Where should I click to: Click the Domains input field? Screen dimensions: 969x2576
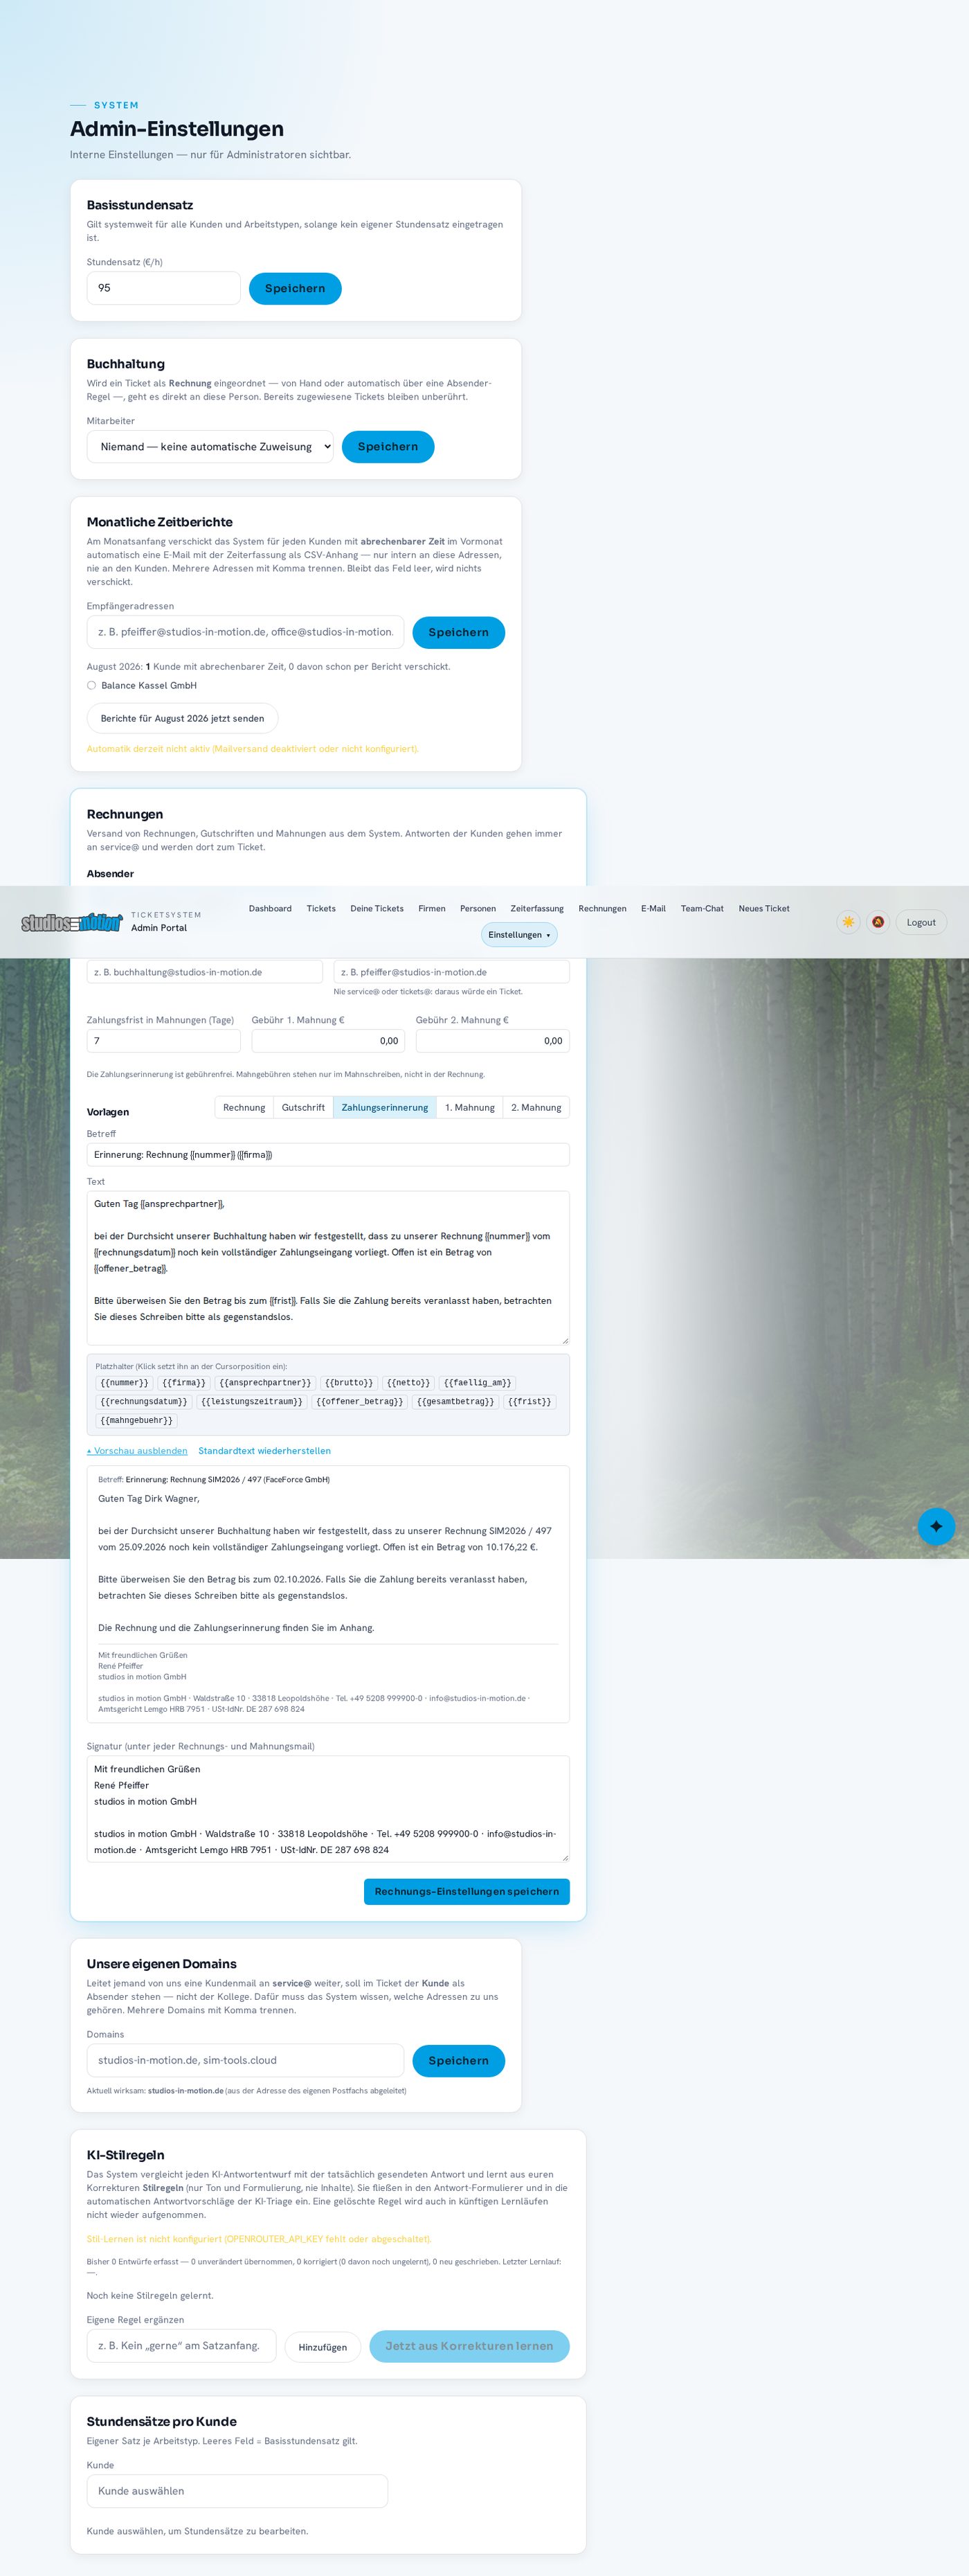246,2060
